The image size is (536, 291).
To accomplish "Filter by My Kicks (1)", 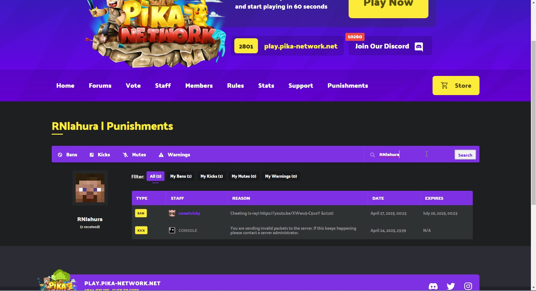I will (x=212, y=176).
